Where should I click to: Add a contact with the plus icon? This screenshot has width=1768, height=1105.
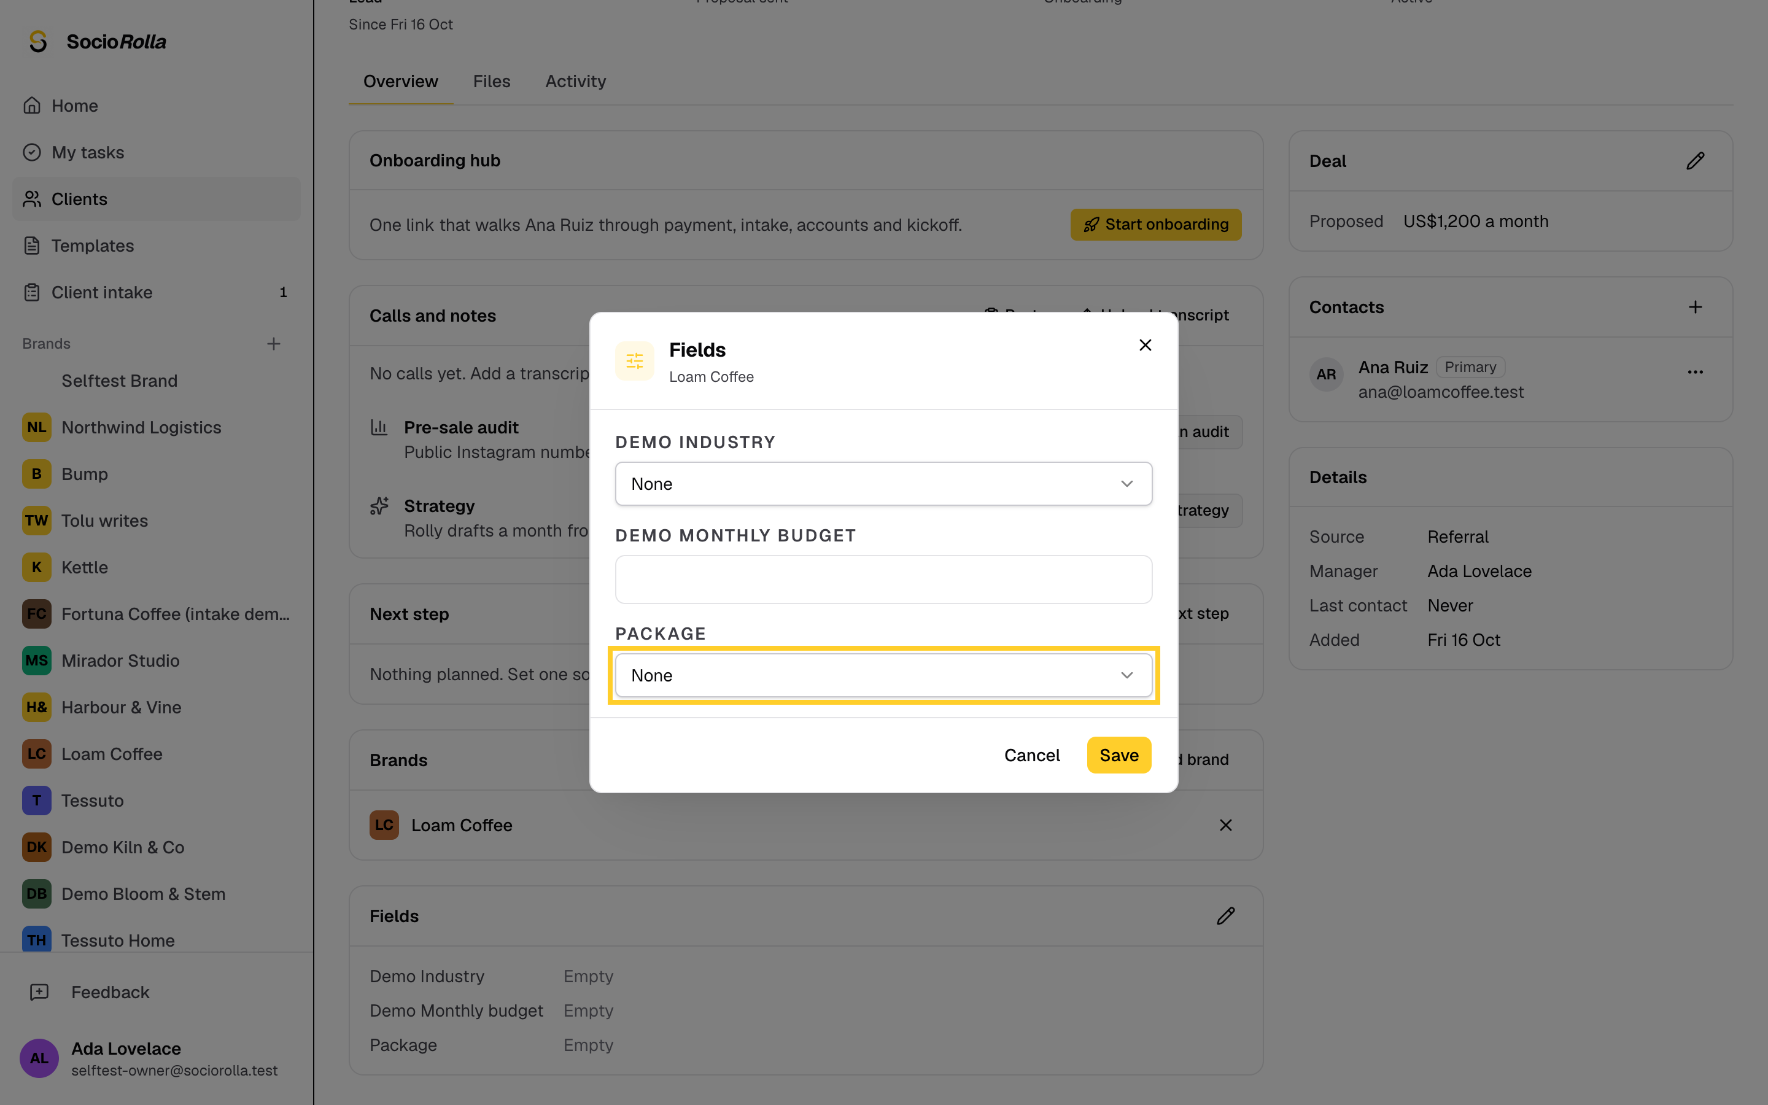coord(1695,307)
